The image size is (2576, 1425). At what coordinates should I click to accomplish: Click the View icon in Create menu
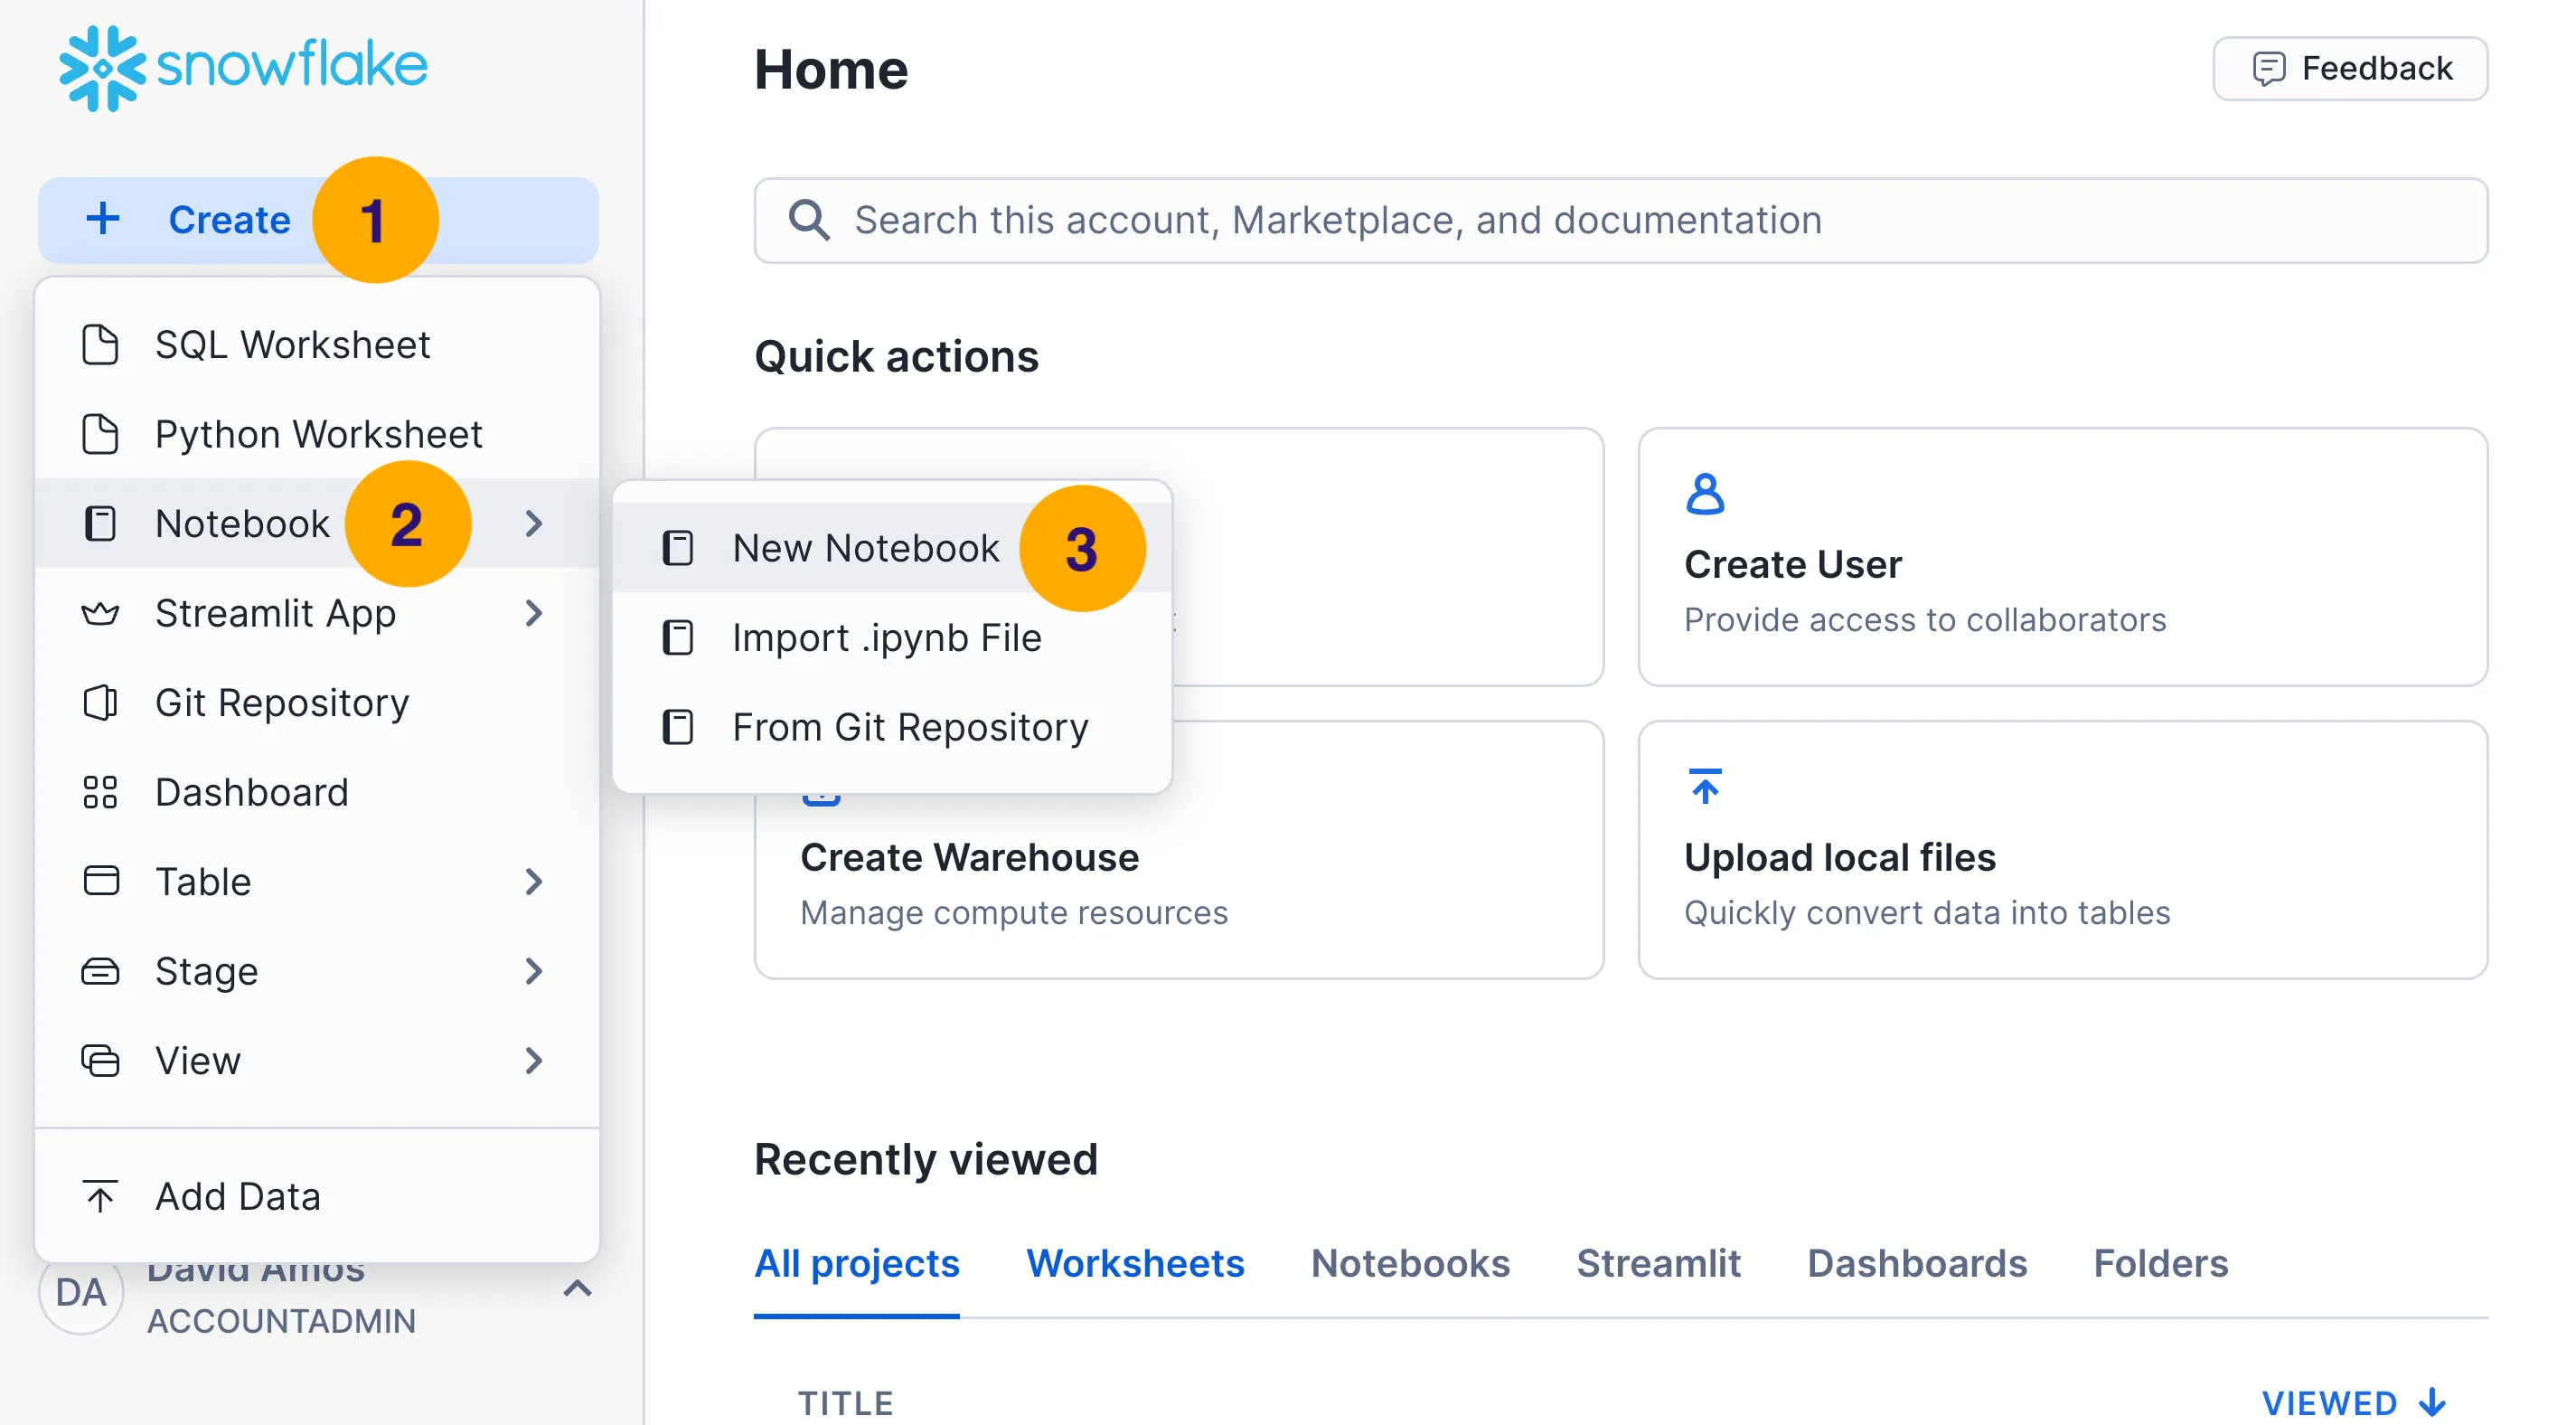pos(100,1061)
